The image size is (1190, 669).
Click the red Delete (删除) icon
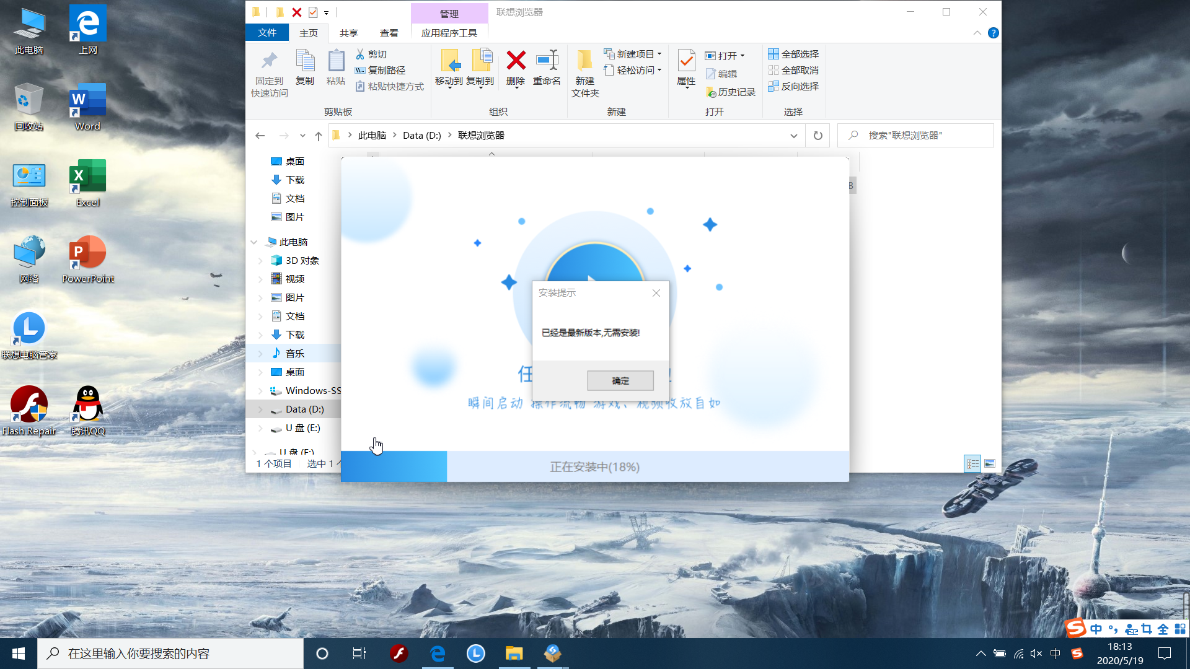(516, 61)
